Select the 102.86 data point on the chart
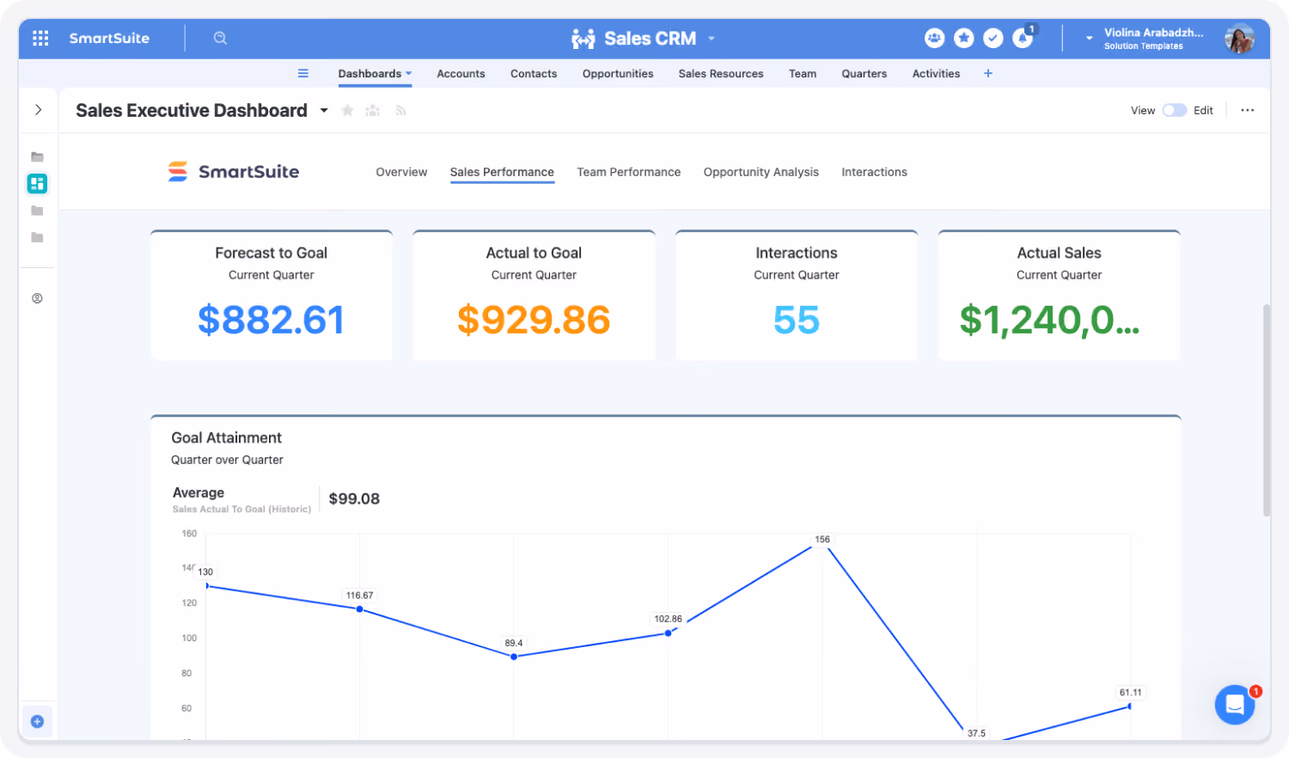This screenshot has width=1289, height=758. click(668, 633)
